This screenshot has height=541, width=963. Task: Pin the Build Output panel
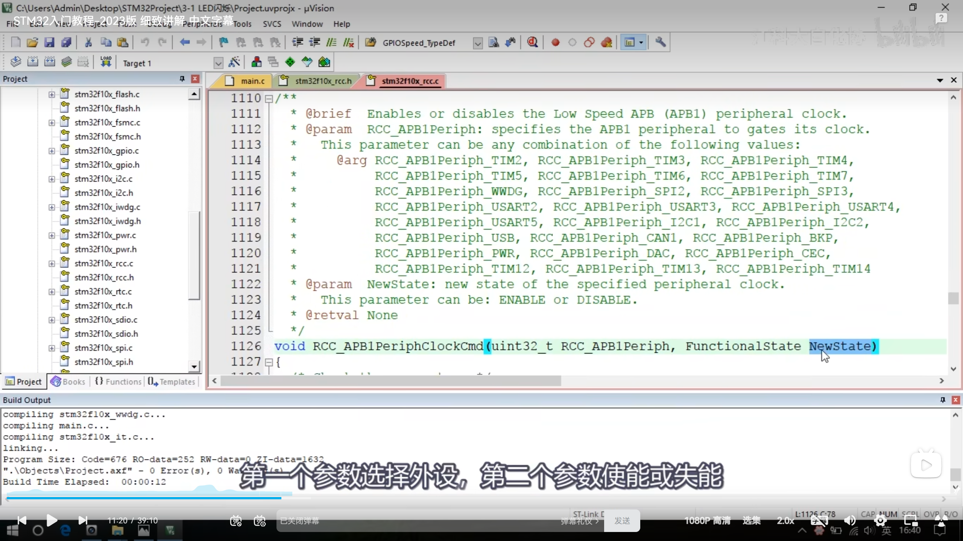click(x=942, y=400)
